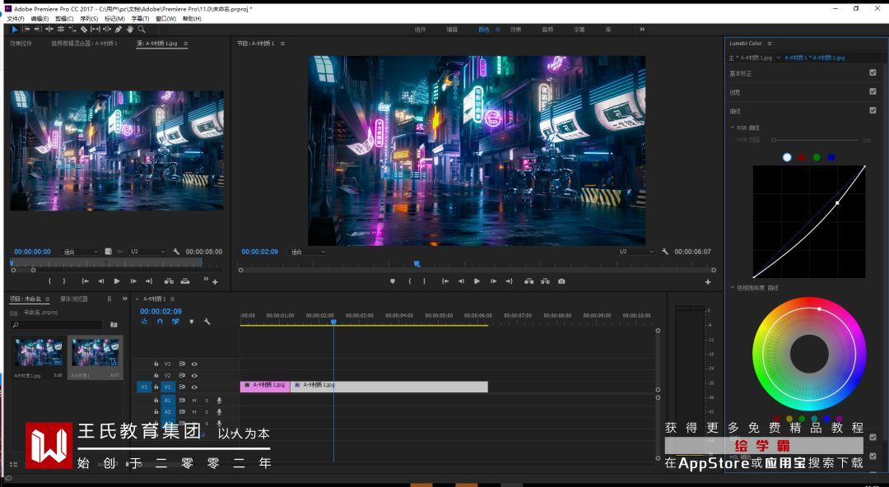This screenshot has height=487, width=889.
Task: Toggle lock on video track V3
Action: (156, 364)
